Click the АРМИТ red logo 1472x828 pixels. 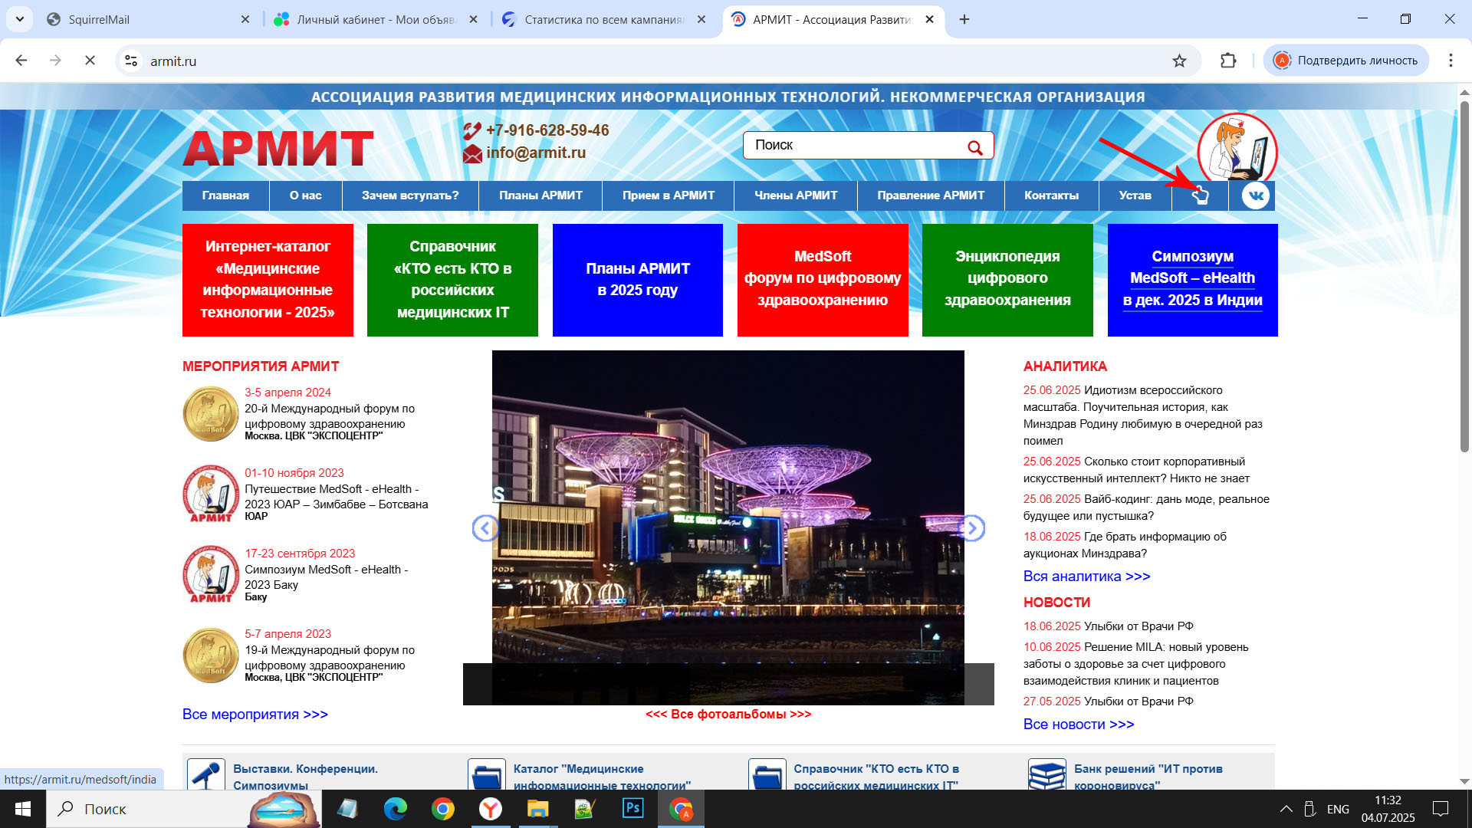click(278, 148)
